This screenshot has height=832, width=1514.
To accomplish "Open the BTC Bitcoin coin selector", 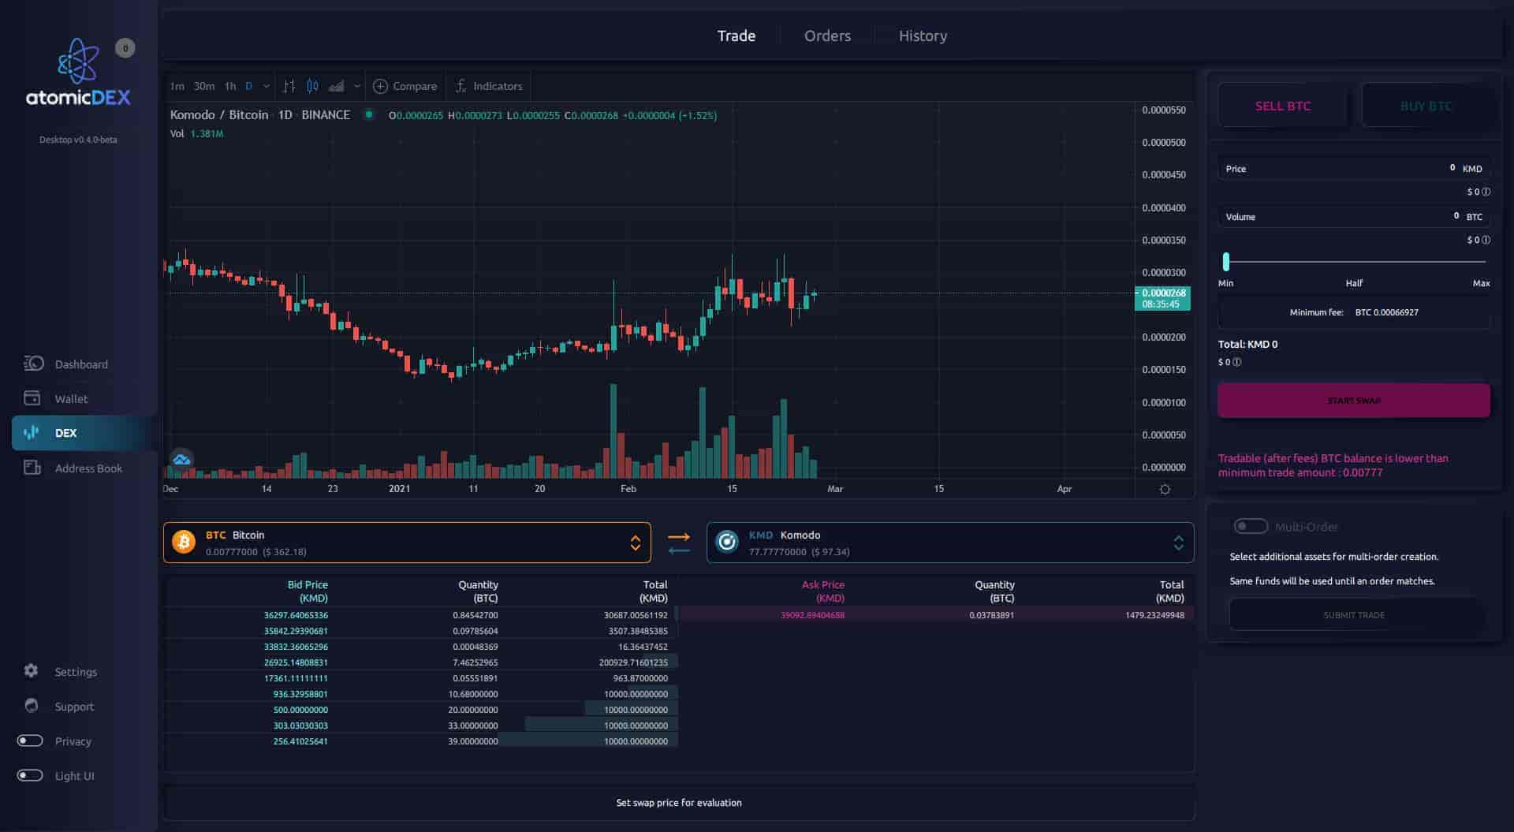I will [407, 543].
